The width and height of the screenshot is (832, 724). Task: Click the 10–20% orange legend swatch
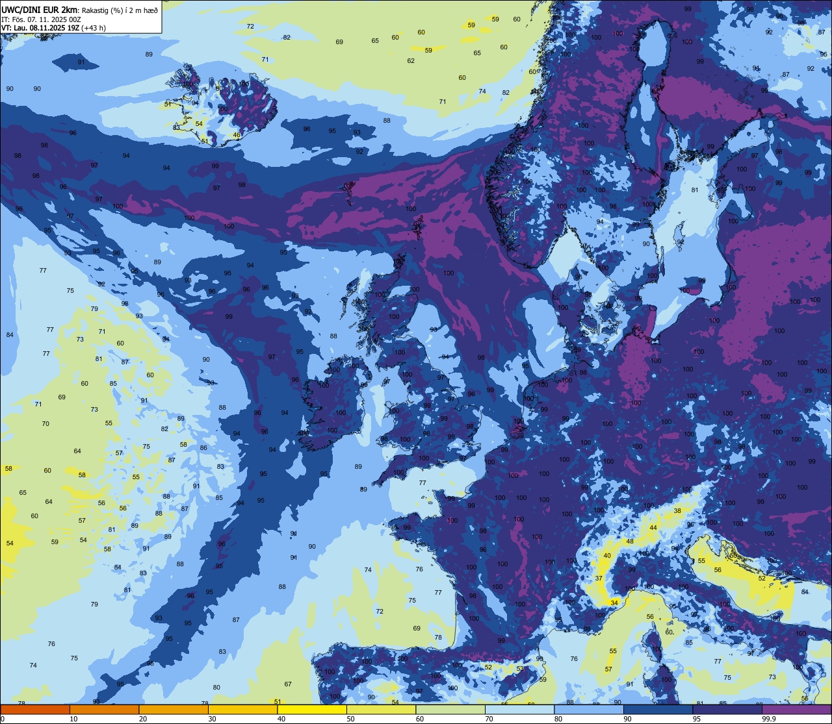tap(104, 710)
